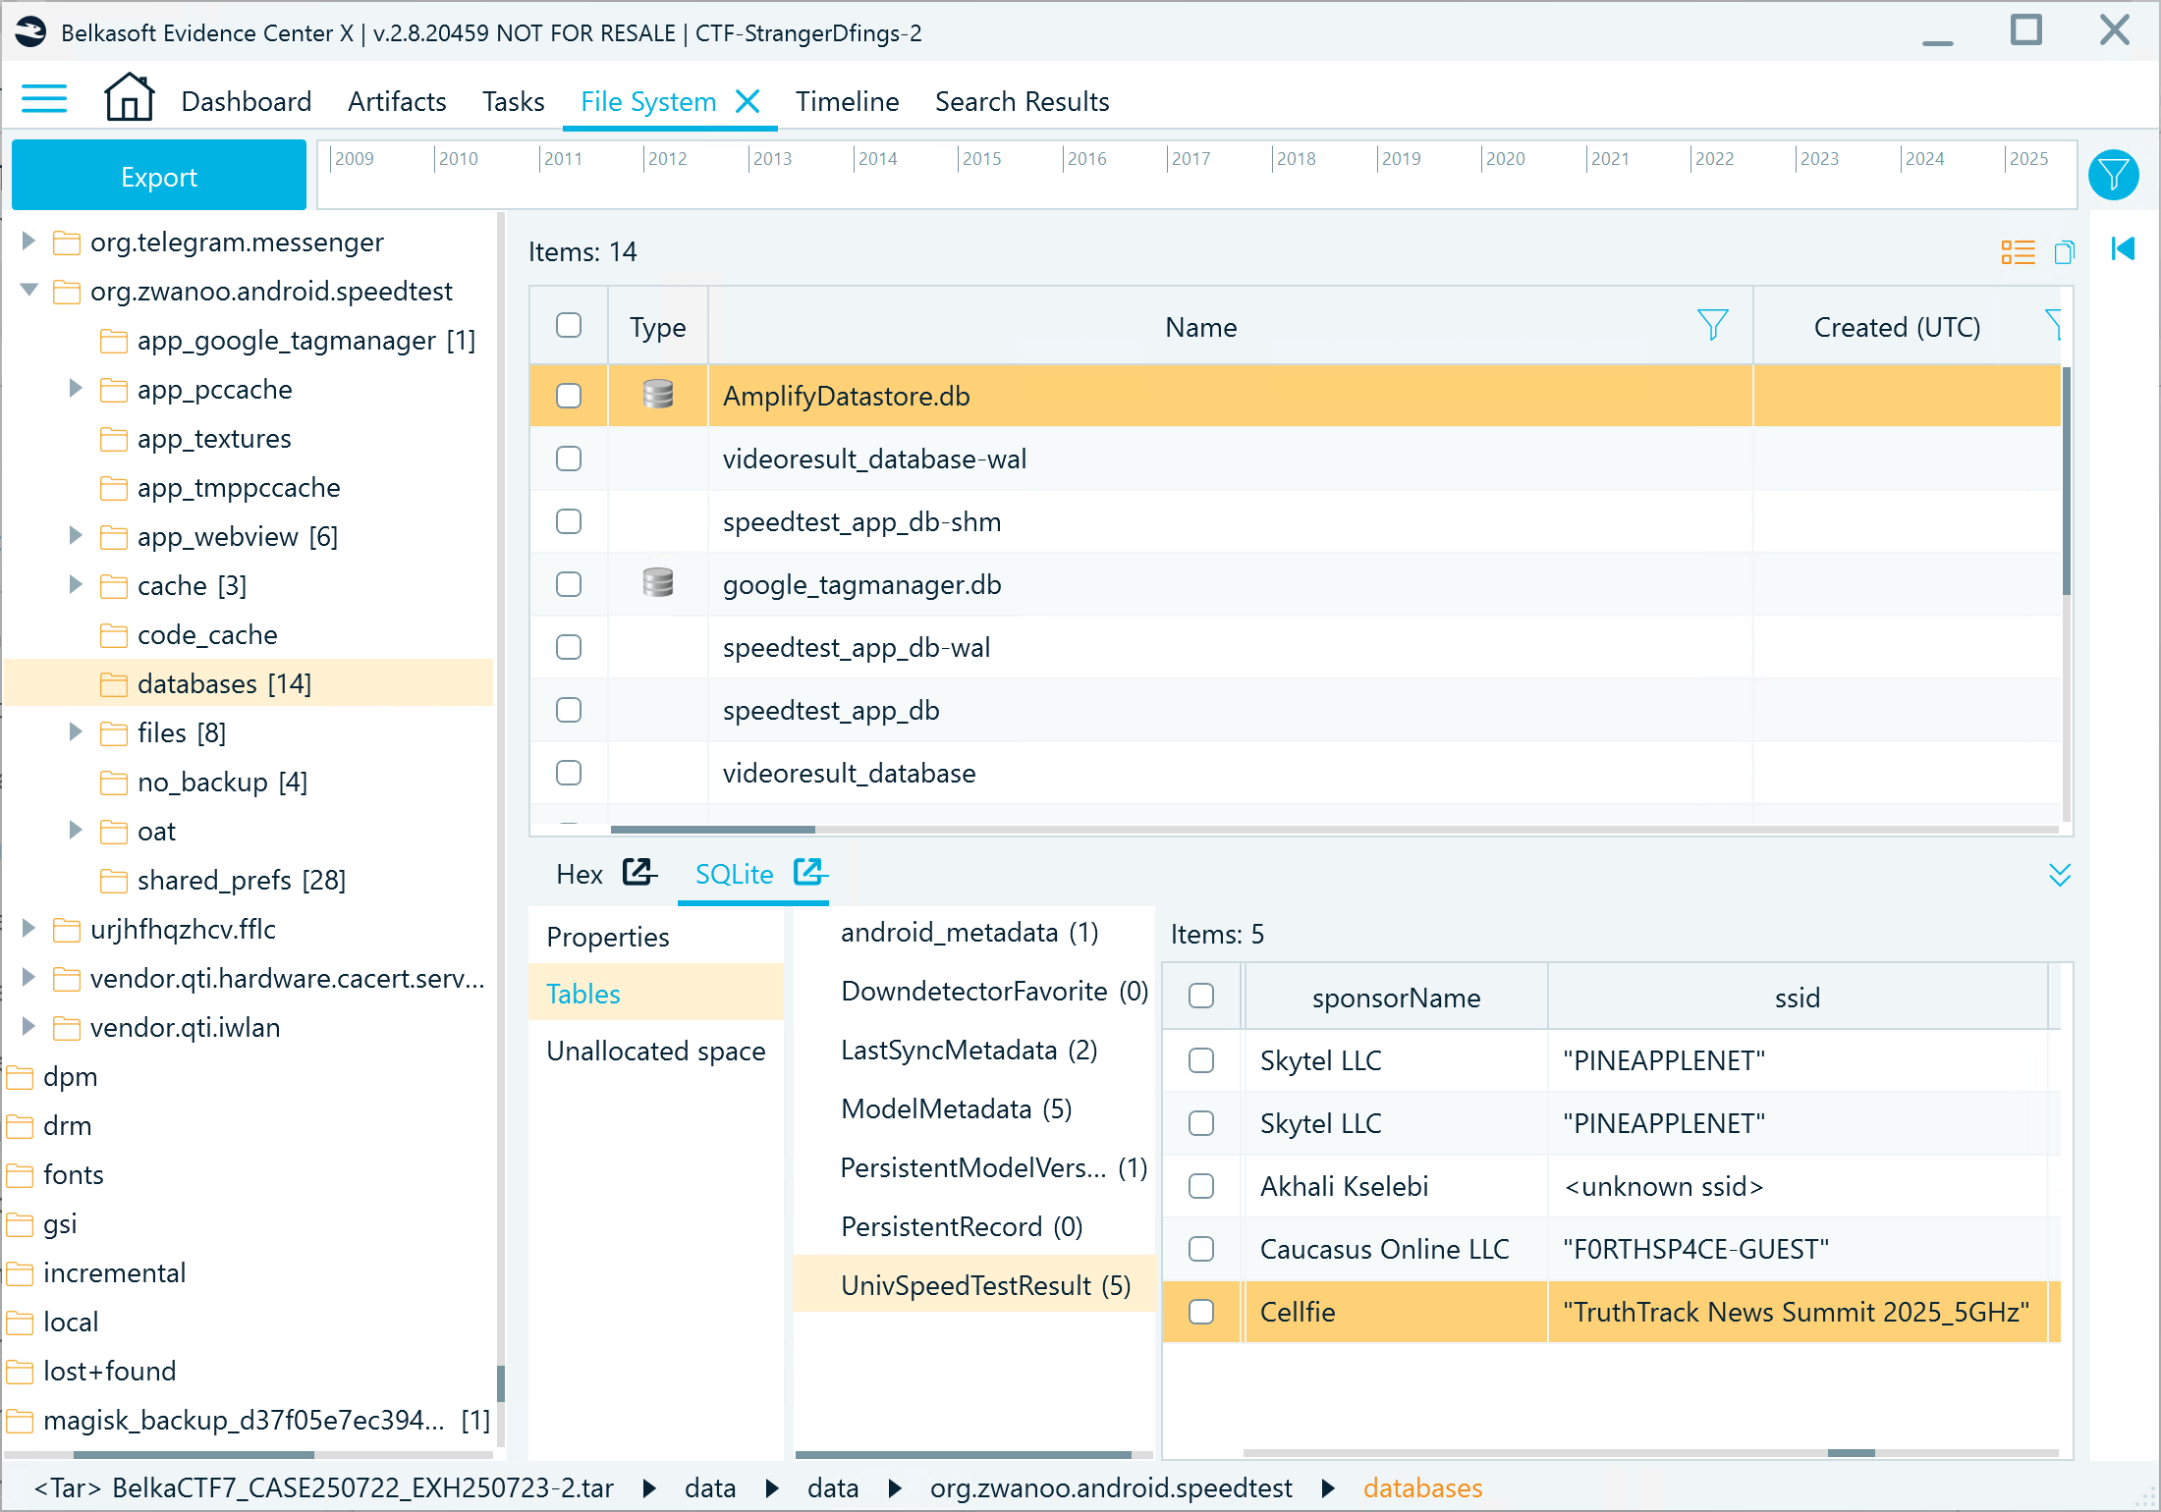Collapse the side panel arrow icon
The height and width of the screenshot is (1512, 2161).
[2123, 249]
